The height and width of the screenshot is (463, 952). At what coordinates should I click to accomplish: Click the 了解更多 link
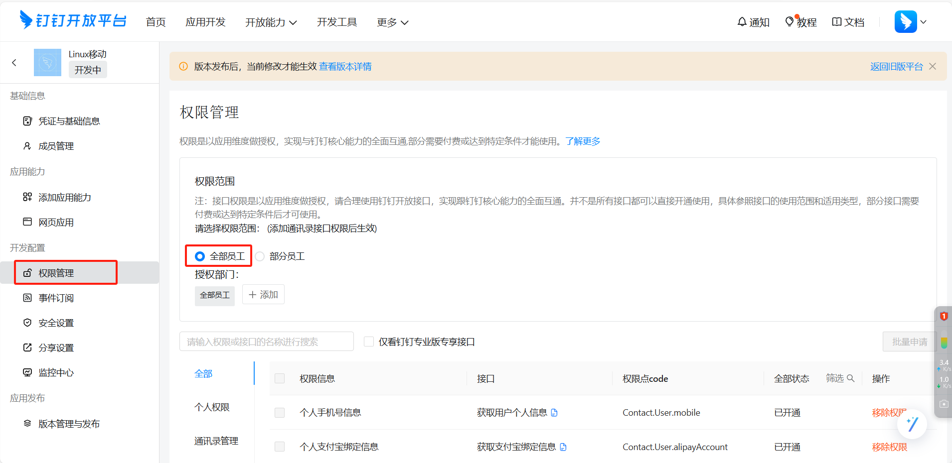coord(583,141)
